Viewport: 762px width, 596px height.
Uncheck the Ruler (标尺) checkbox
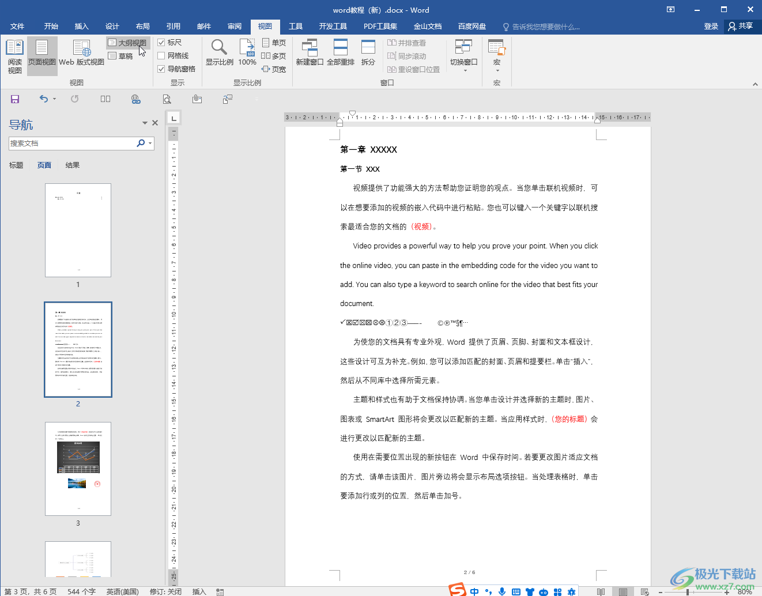point(161,43)
